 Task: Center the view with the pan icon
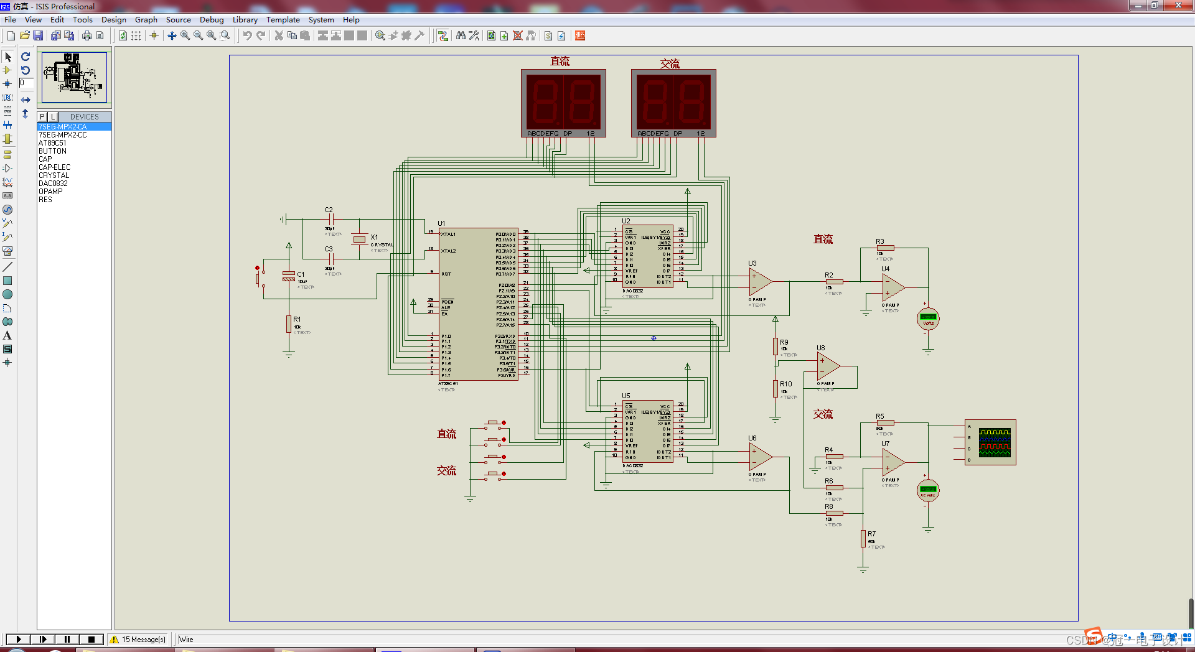[172, 35]
